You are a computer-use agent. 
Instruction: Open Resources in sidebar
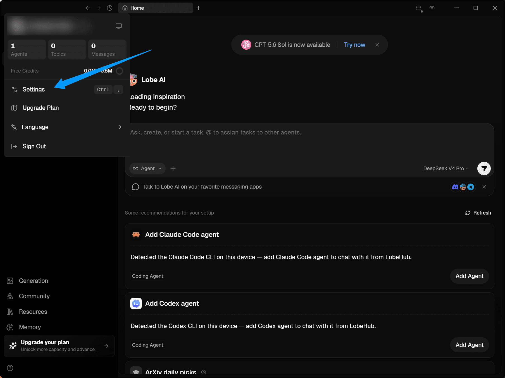point(59,312)
